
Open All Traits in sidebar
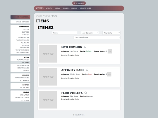pyautogui.click(x=25, y=43)
